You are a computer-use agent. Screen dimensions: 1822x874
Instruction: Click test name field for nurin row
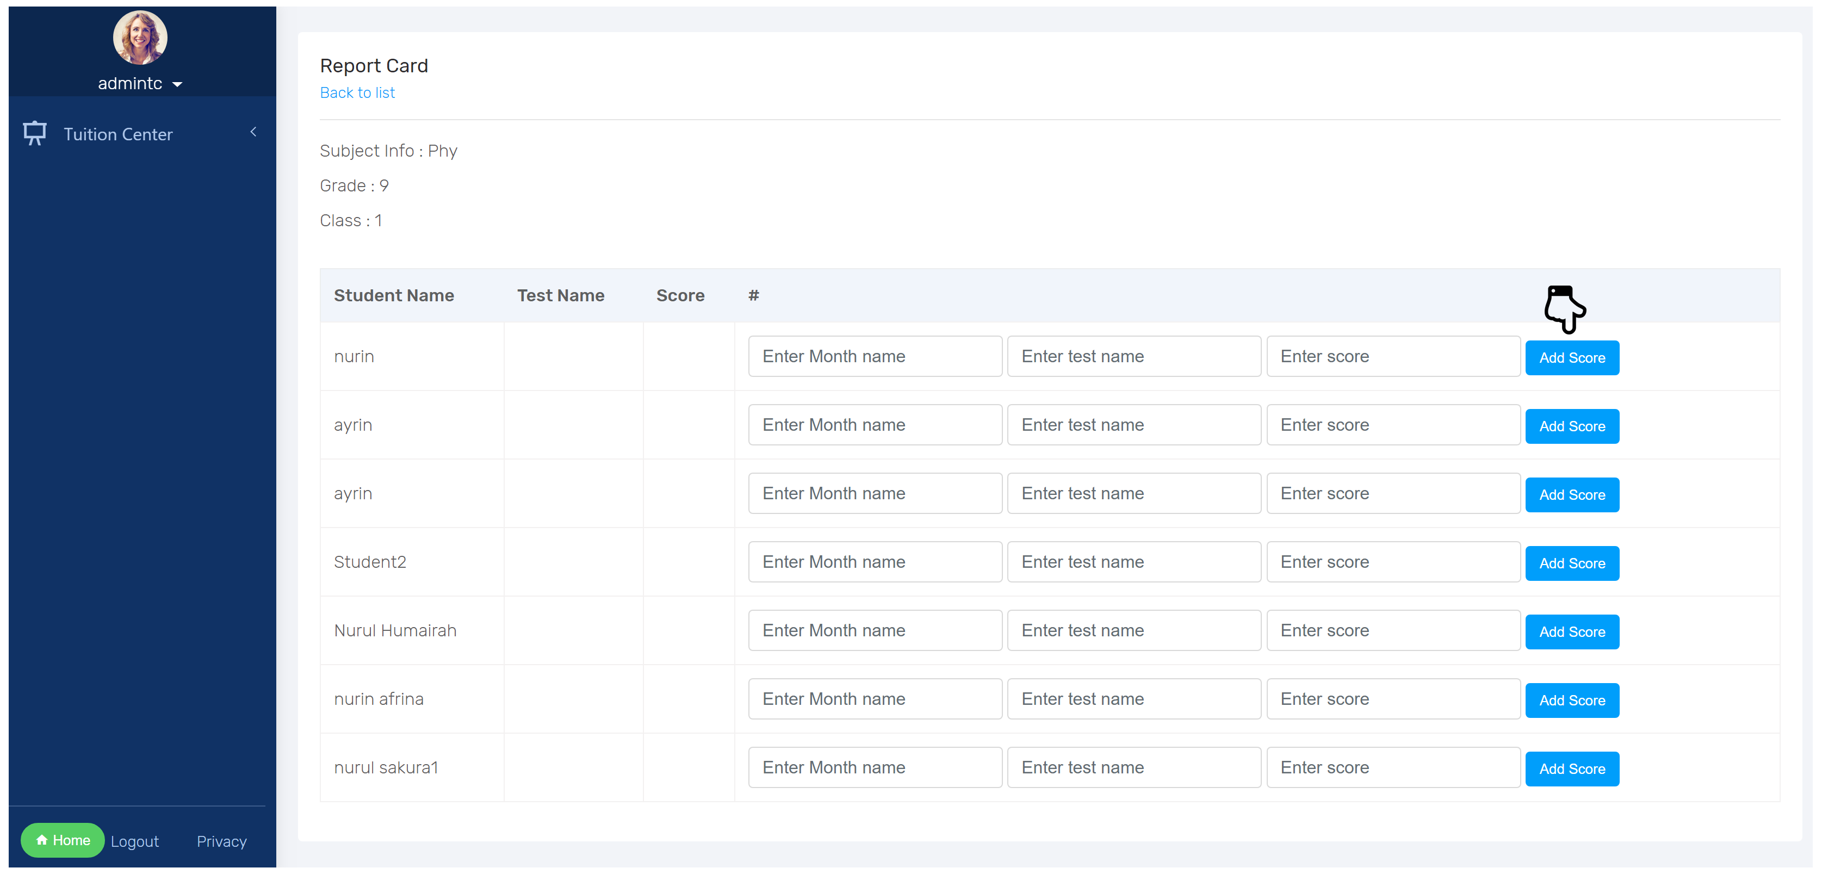click(1134, 356)
